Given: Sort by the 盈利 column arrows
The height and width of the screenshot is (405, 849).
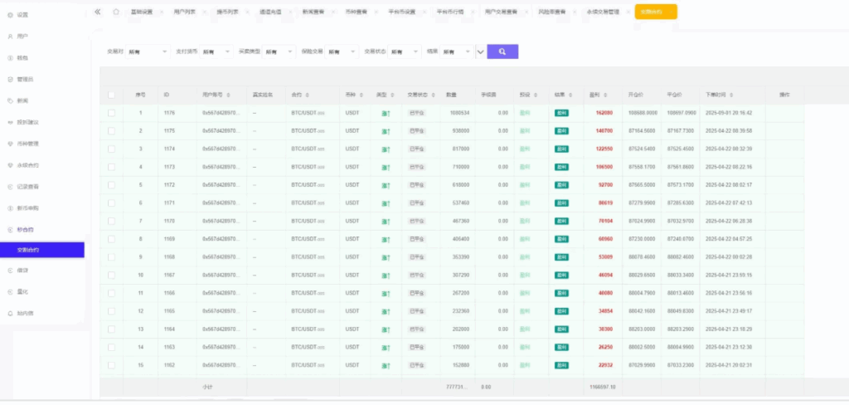Looking at the screenshot, I should pyautogui.click(x=604, y=95).
